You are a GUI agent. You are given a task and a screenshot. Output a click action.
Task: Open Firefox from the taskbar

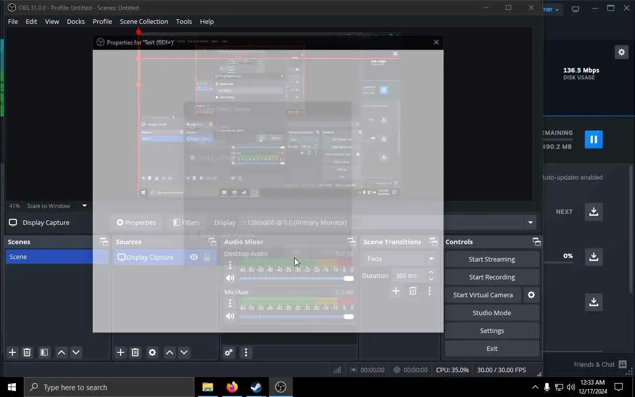(x=232, y=387)
